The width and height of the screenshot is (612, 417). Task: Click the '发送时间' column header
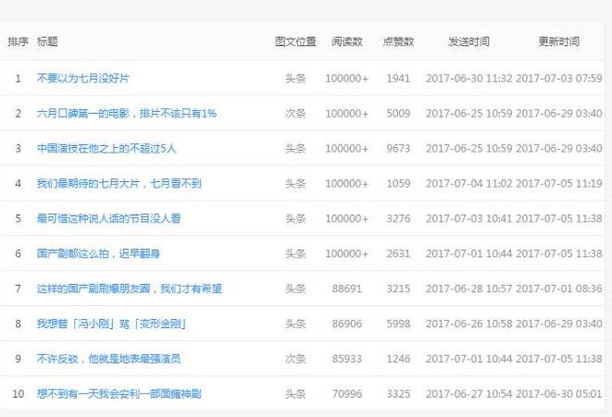click(x=468, y=42)
